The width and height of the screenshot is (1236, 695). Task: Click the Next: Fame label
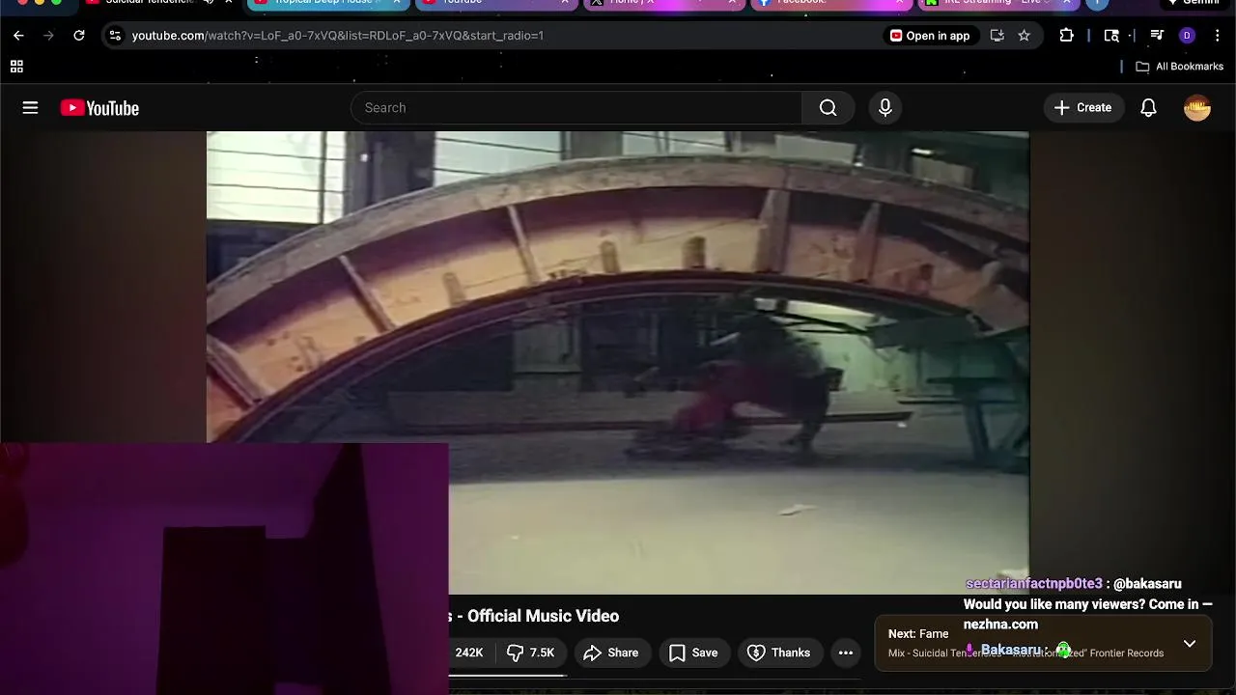click(918, 634)
